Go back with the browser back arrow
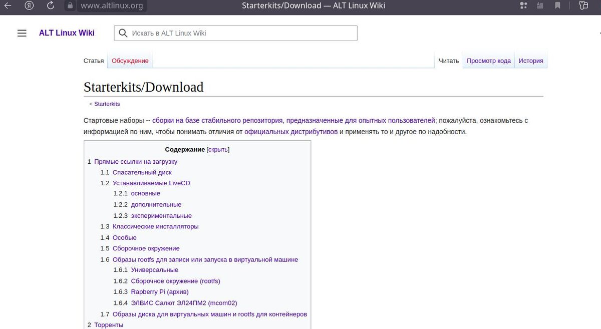This screenshot has width=601, height=329. [x=8, y=6]
